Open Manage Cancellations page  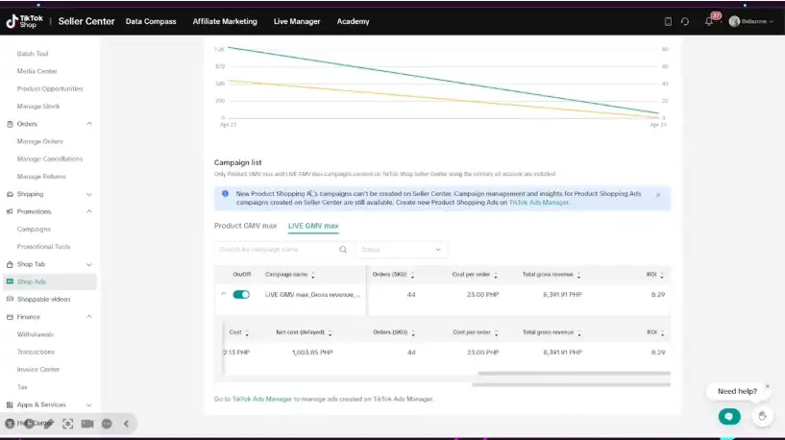coord(50,159)
